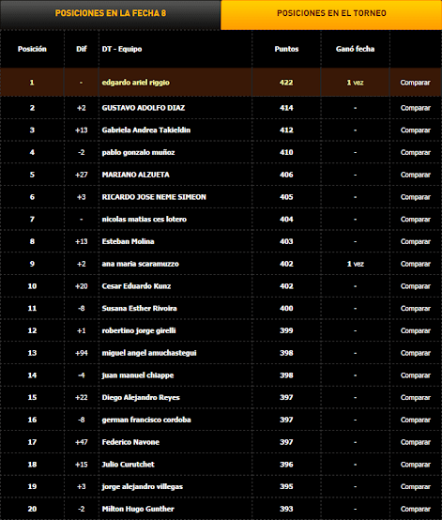442x520 pixels.
Task: Compare with Cesar Eduardo Kunz
Action: pos(415,286)
